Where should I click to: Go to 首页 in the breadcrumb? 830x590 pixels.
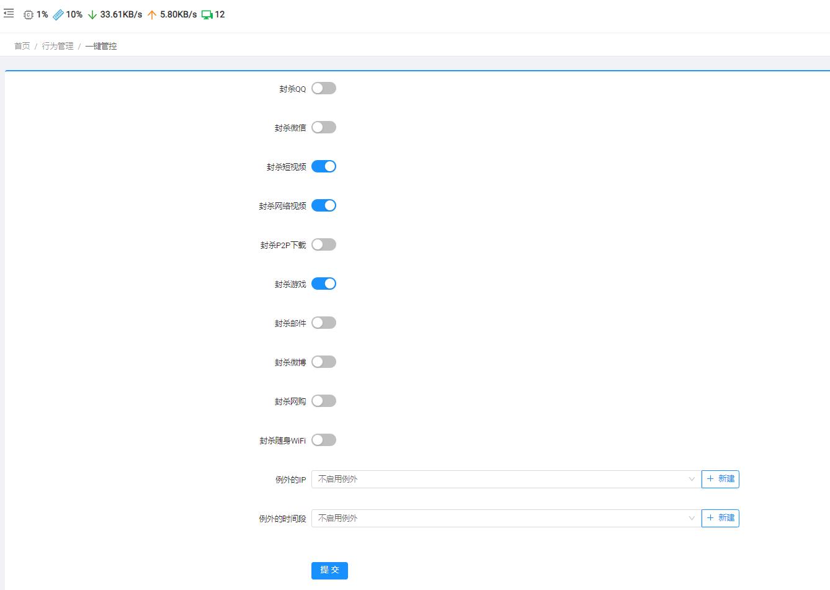tap(22, 46)
